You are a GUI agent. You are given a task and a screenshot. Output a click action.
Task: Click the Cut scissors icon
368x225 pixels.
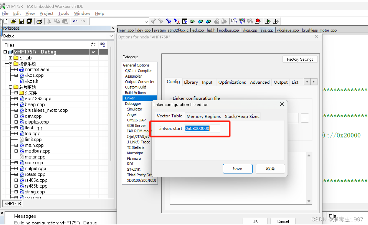(49, 21)
